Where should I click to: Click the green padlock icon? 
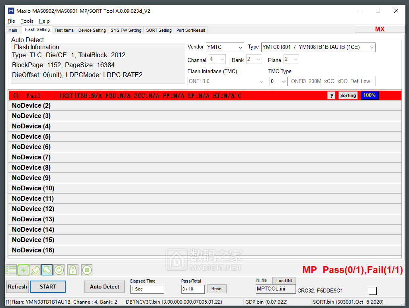(73, 270)
